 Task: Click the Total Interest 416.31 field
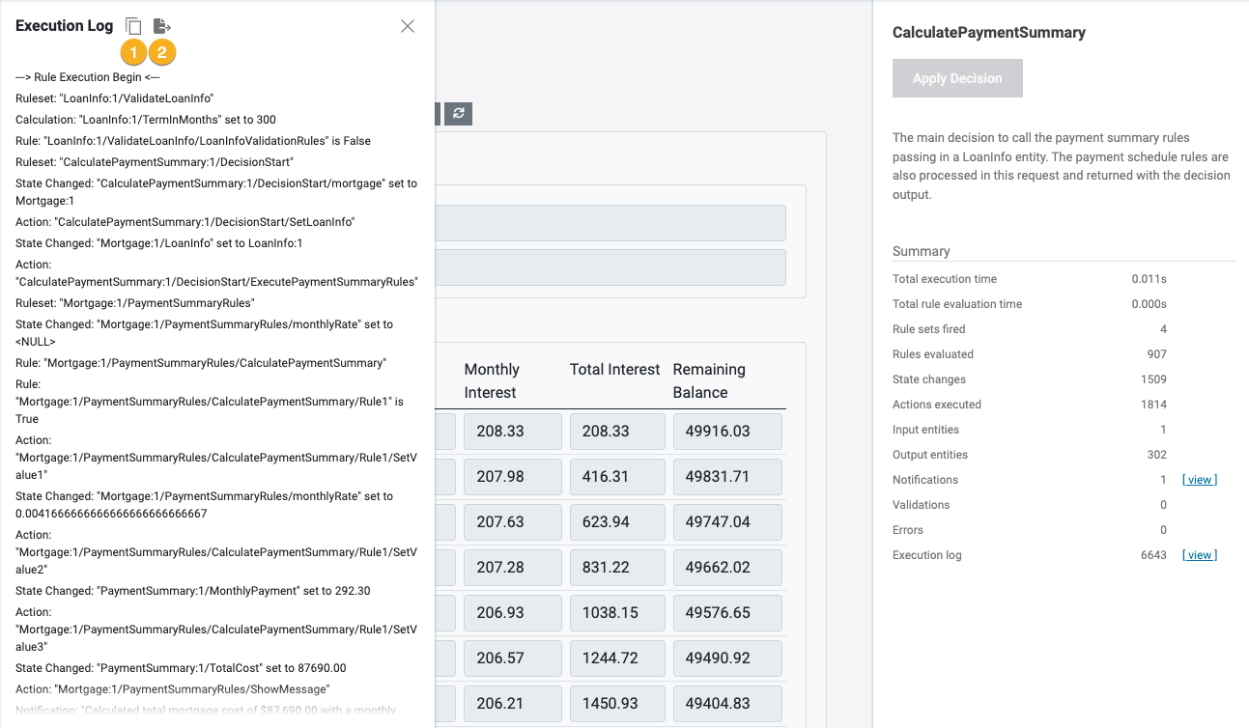616,477
